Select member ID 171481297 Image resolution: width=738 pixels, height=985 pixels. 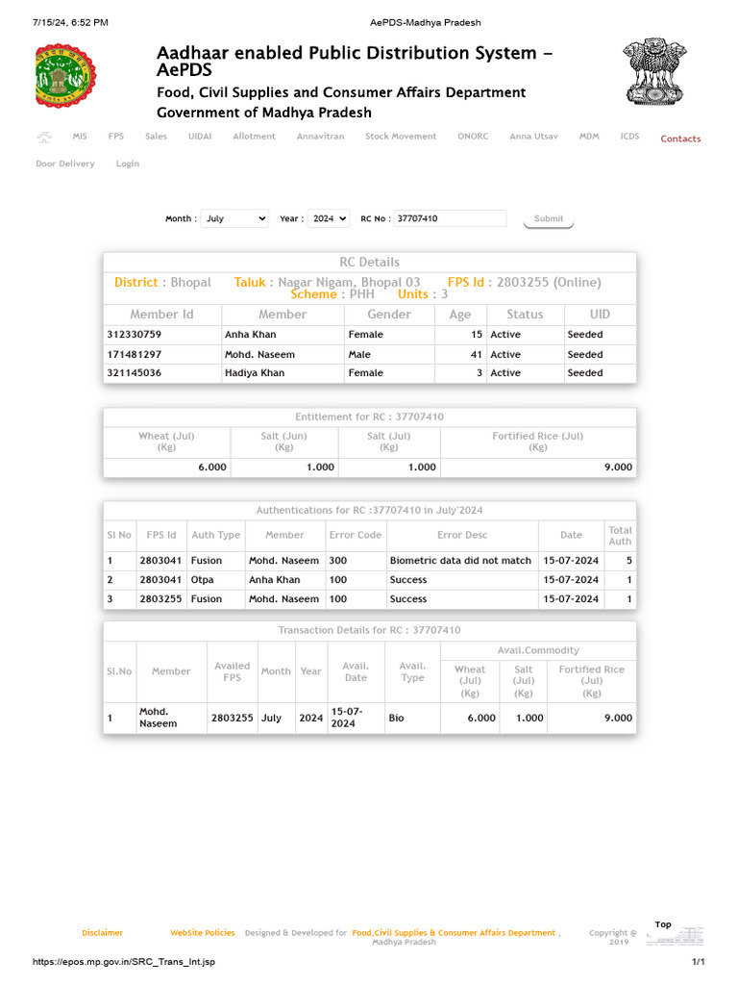tap(135, 354)
